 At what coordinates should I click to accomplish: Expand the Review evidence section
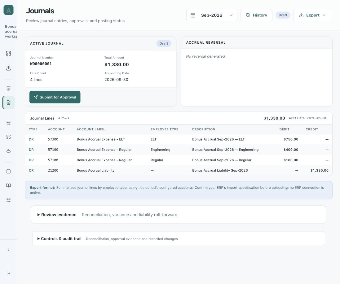(179, 215)
